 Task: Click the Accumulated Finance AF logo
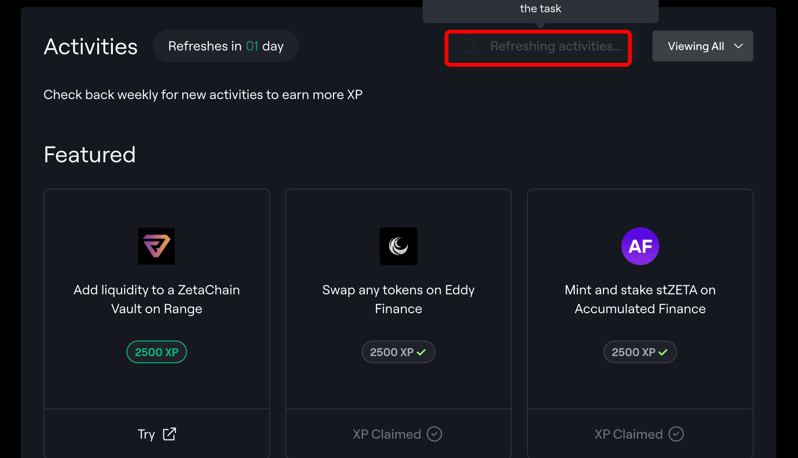[640, 246]
